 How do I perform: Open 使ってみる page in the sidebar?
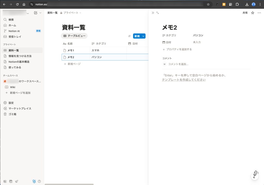tap(22, 67)
